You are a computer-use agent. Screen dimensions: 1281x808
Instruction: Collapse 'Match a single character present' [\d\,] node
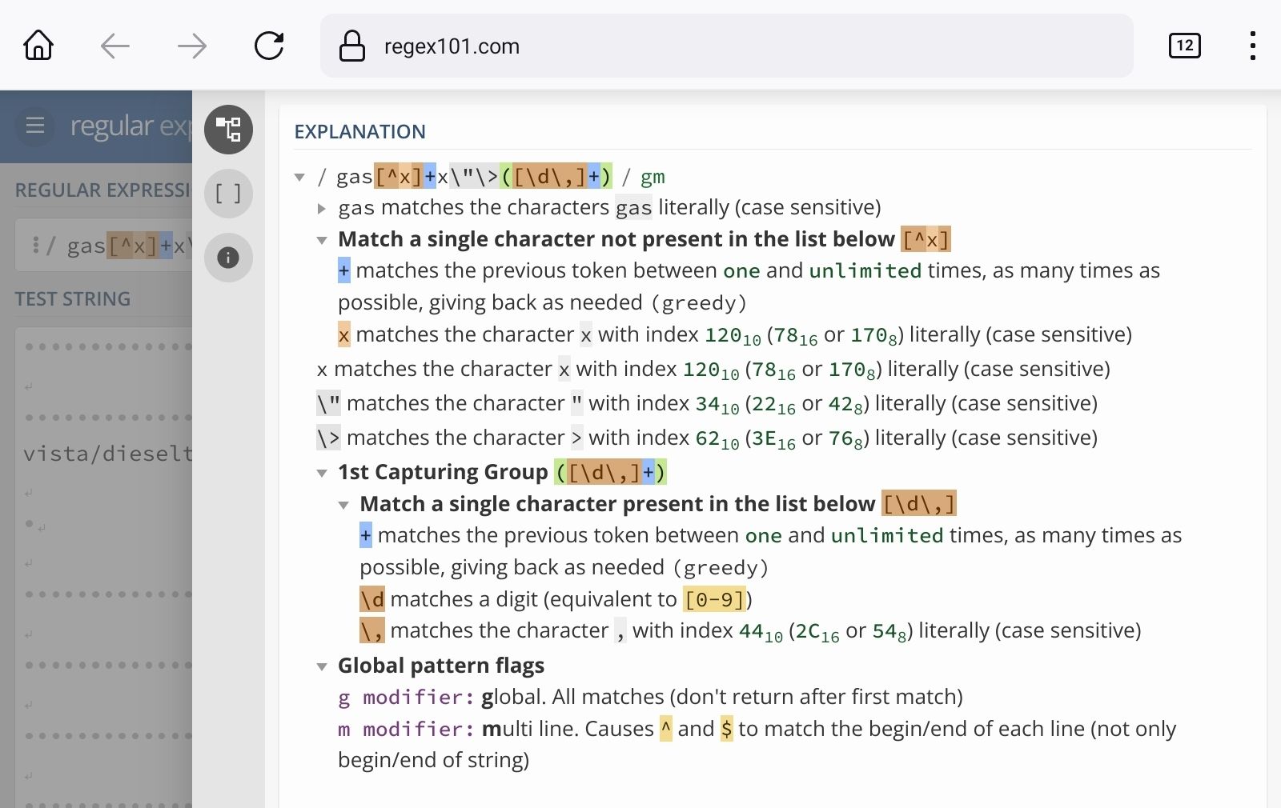coord(343,505)
